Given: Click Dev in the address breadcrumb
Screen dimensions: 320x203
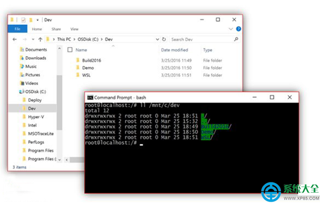Looking at the screenshot, I should pos(109,39).
